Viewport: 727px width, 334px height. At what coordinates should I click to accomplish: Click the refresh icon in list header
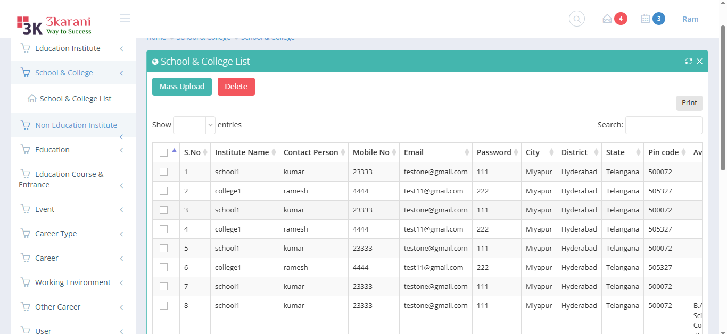pos(689,62)
